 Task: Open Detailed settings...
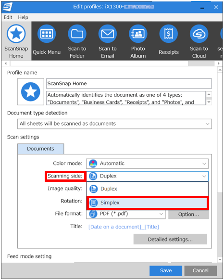(x=170, y=239)
